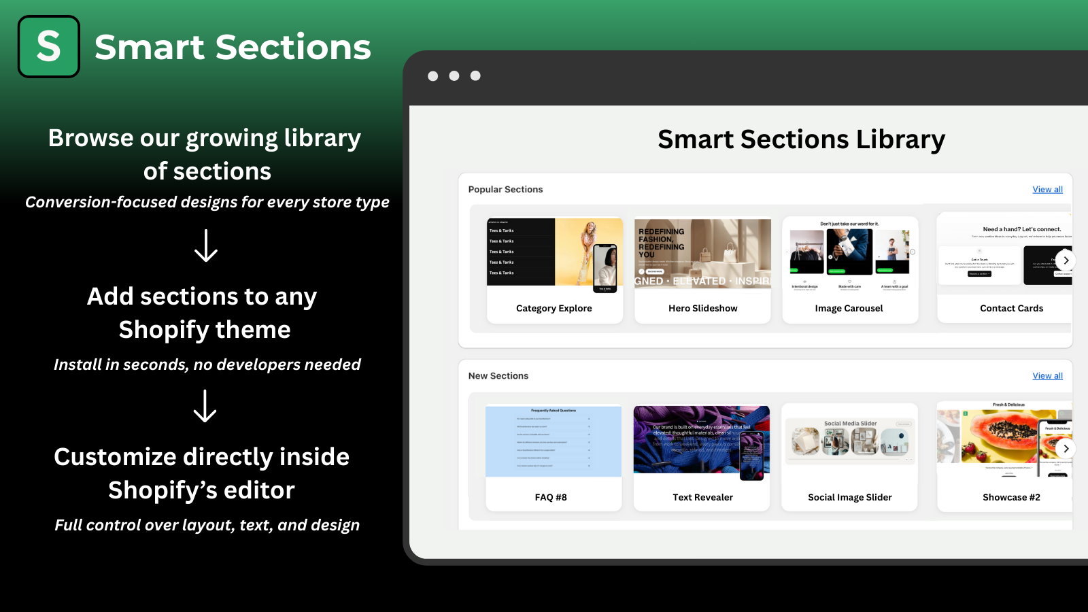Open the Category Explore section thumbnail
Image resolution: width=1088 pixels, height=612 pixels.
(555, 255)
